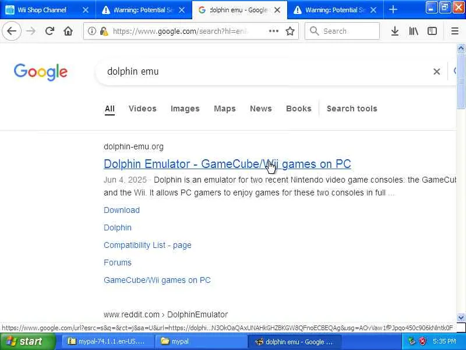Open the Books results filter
The height and width of the screenshot is (350, 466).
pos(299,108)
